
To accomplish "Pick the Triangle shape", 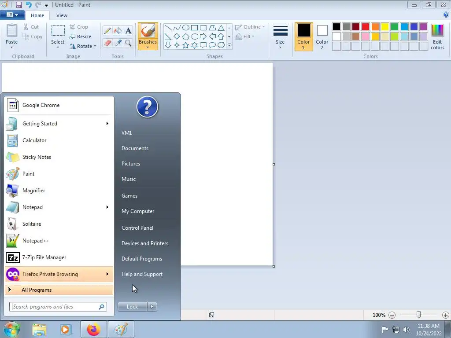I will tap(221, 28).
